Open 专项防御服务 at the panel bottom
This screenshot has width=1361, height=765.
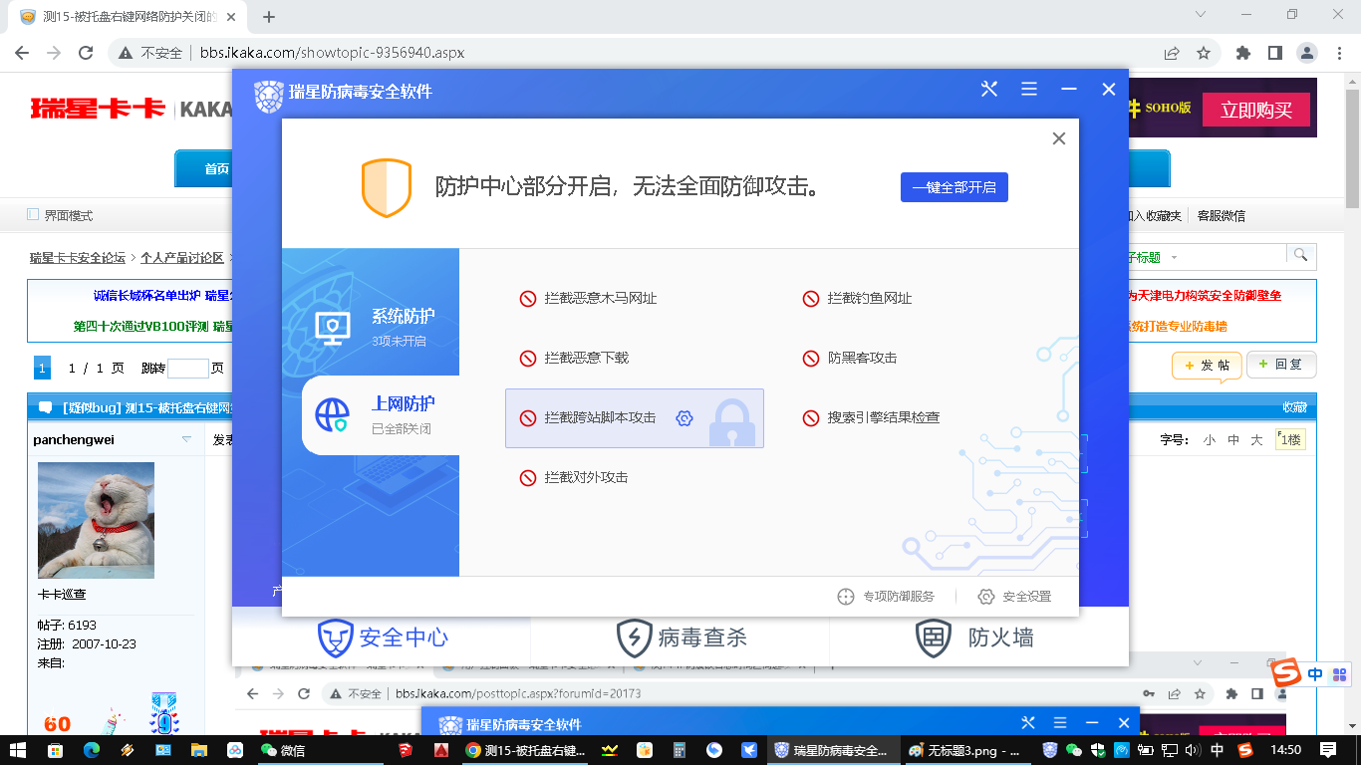886,597
